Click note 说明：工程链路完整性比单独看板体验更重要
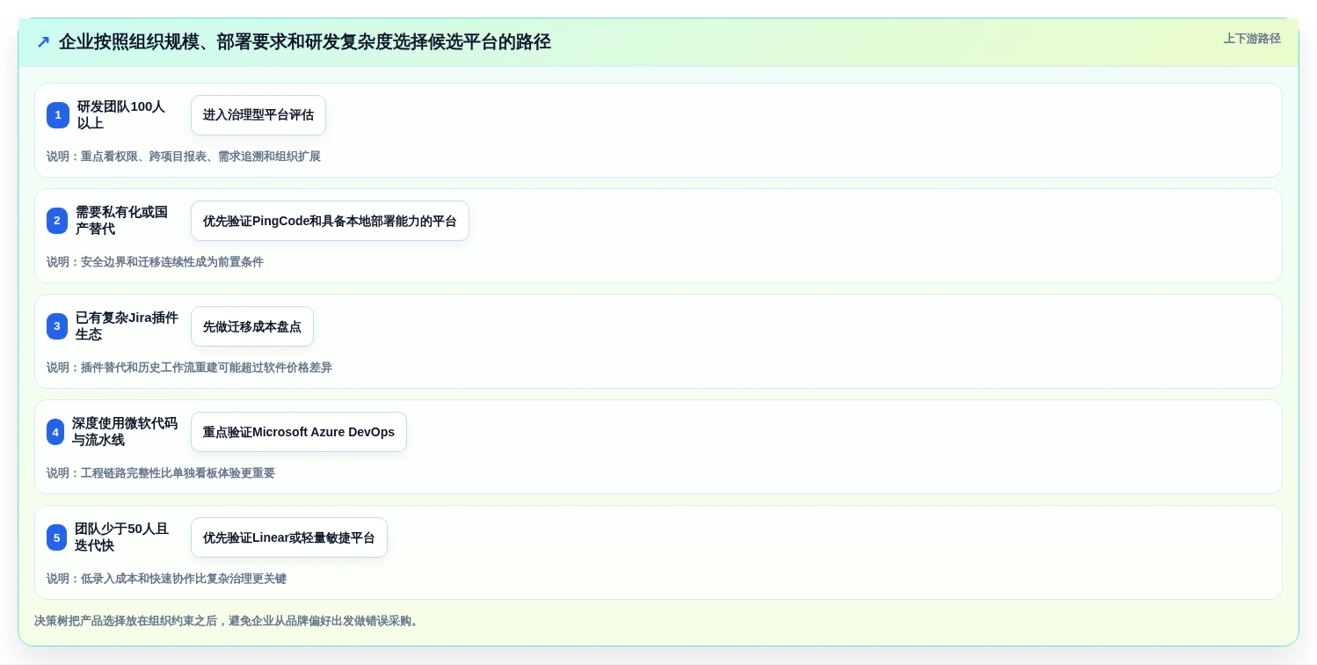Screen dimensions: 1317x665 pyautogui.click(x=161, y=473)
